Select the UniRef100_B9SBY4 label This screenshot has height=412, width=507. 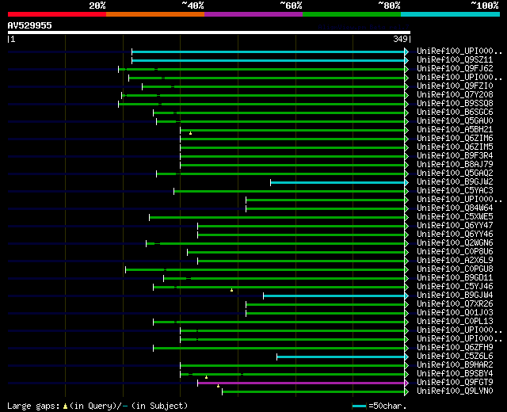(x=455, y=374)
